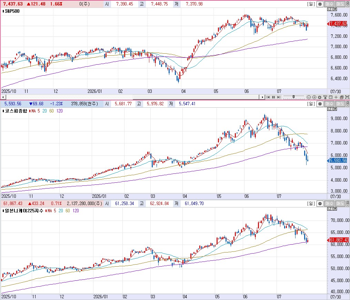Click KOSPI change percent -1.23%

click(56, 104)
